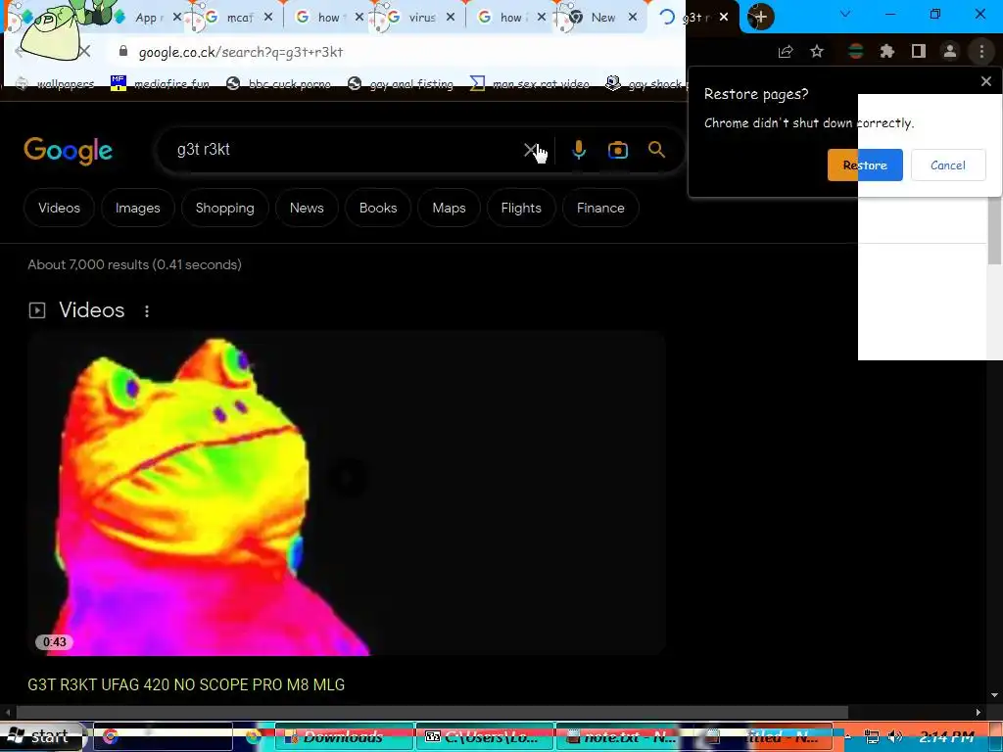Filter results by Shopping
The image size is (1003, 752).
pyautogui.click(x=224, y=208)
